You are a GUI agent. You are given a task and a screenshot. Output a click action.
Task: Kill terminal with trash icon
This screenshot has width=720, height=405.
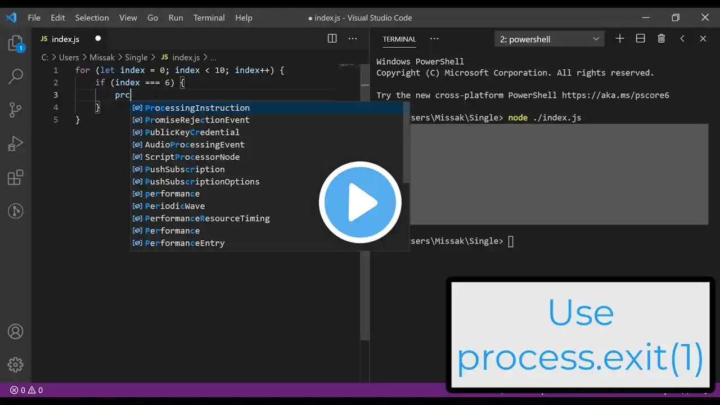[661, 39]
